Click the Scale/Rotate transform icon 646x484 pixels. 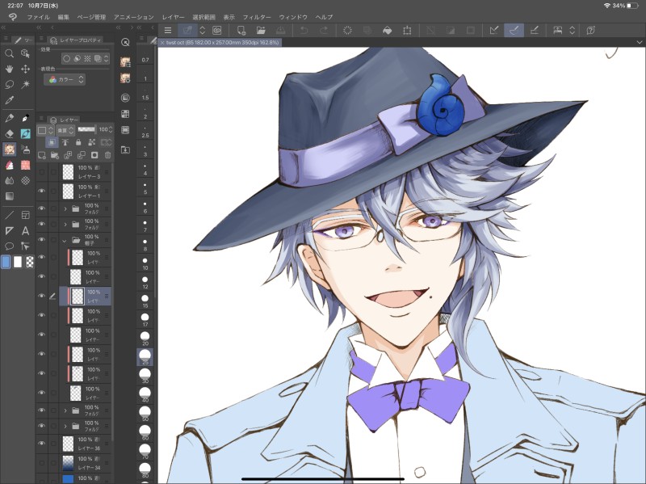click(407, 30)
